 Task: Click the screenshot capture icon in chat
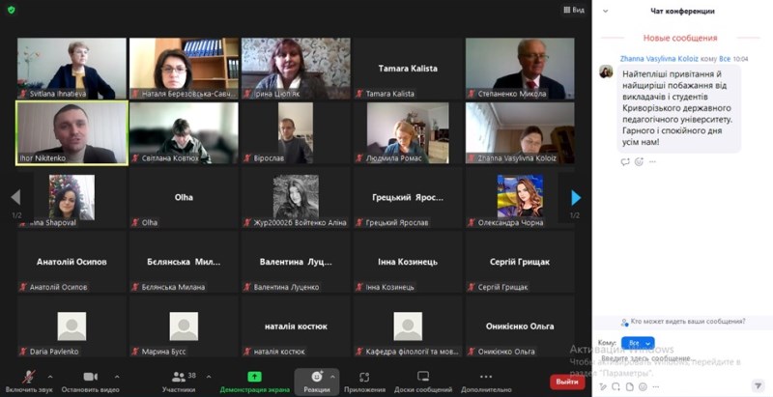[616, 386]
